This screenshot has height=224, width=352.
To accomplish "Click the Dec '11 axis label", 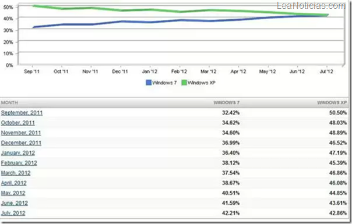I will (120, 72).
